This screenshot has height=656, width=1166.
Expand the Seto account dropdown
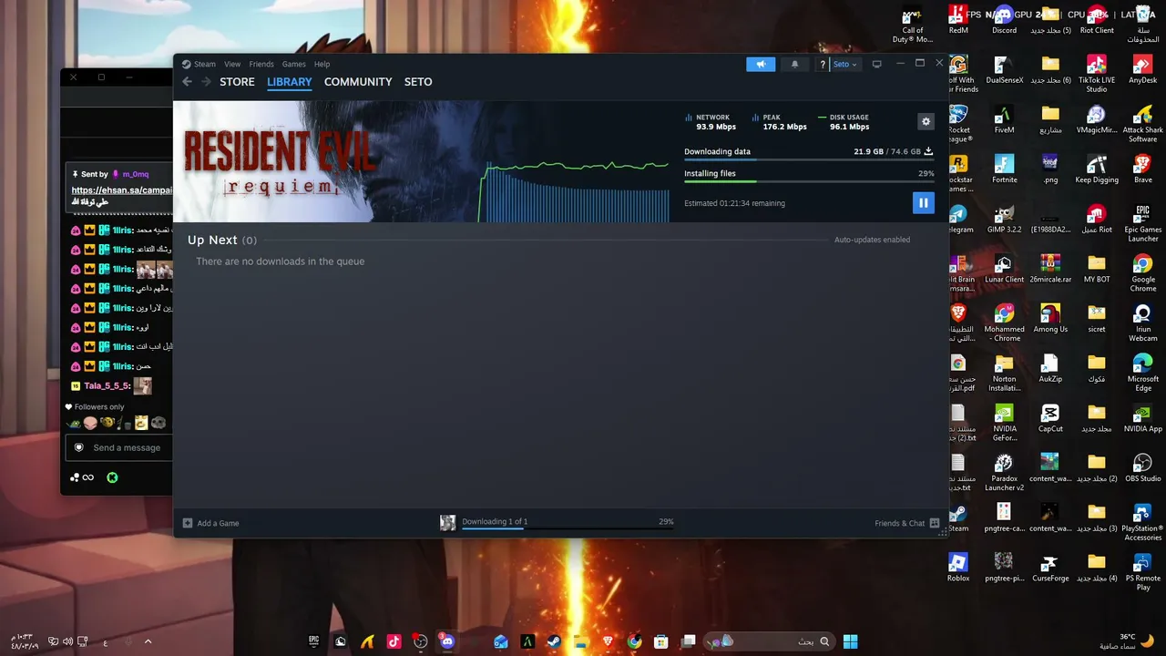coord(845,64)
